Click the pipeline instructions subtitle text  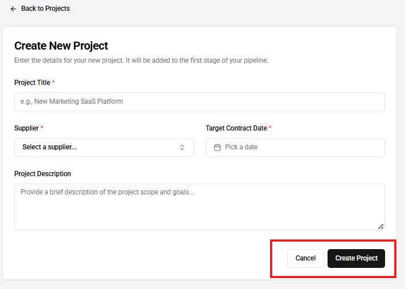click(141, 60)
